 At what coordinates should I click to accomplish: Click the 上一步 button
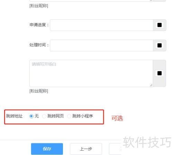click(86, 149)
